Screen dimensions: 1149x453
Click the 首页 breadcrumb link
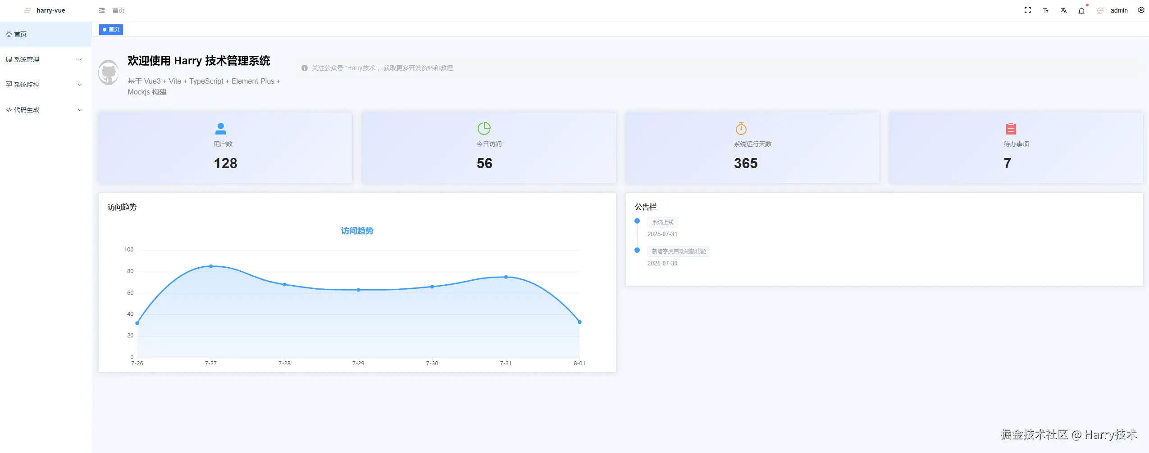tap(119, 10)
